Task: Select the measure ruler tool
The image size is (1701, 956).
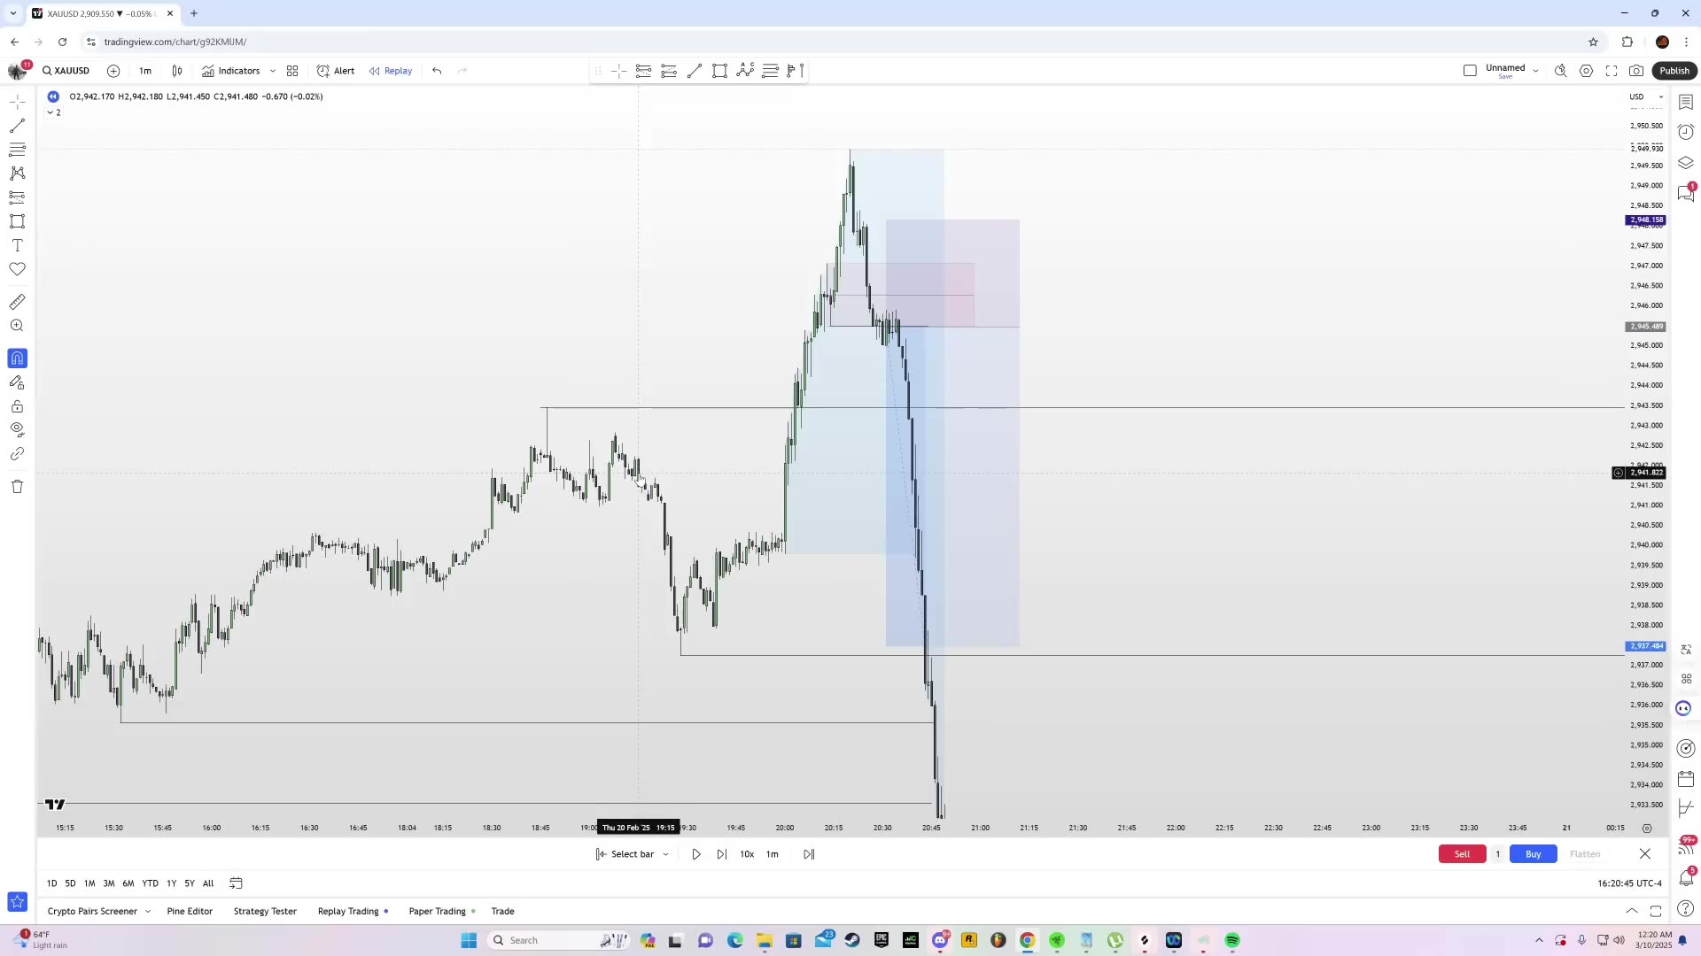Action: pos(17,302)
